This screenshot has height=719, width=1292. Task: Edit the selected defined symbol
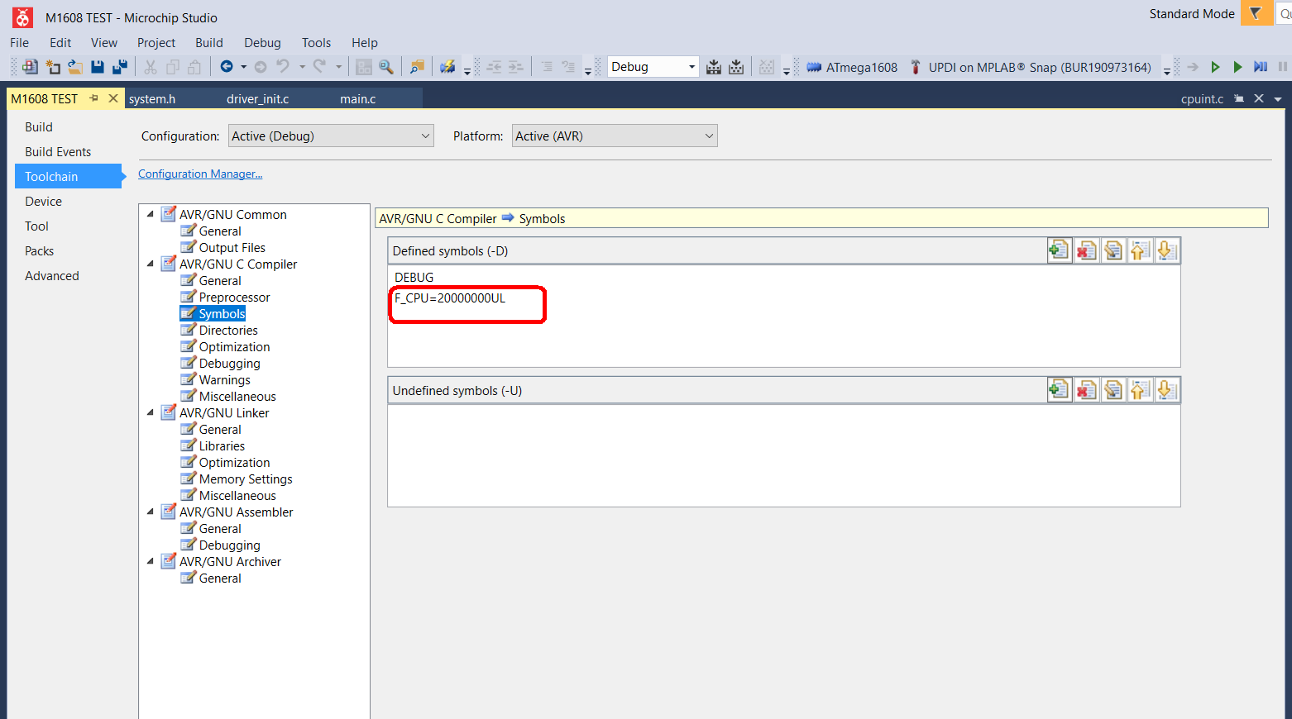(1113, 250)
